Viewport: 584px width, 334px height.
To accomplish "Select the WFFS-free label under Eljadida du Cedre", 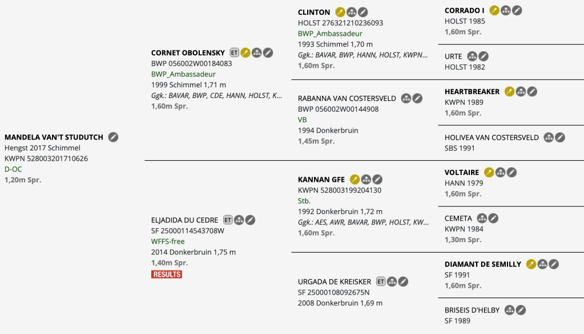I will coord(168,241).
